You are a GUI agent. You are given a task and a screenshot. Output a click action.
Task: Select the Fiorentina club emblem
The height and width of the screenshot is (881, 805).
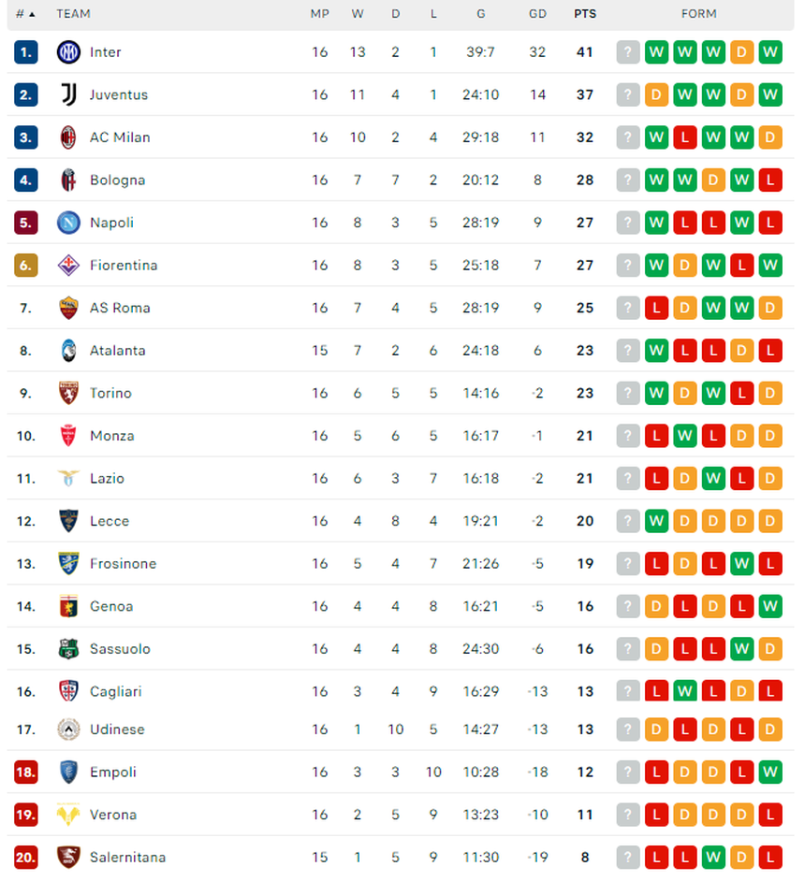(68, 265)
